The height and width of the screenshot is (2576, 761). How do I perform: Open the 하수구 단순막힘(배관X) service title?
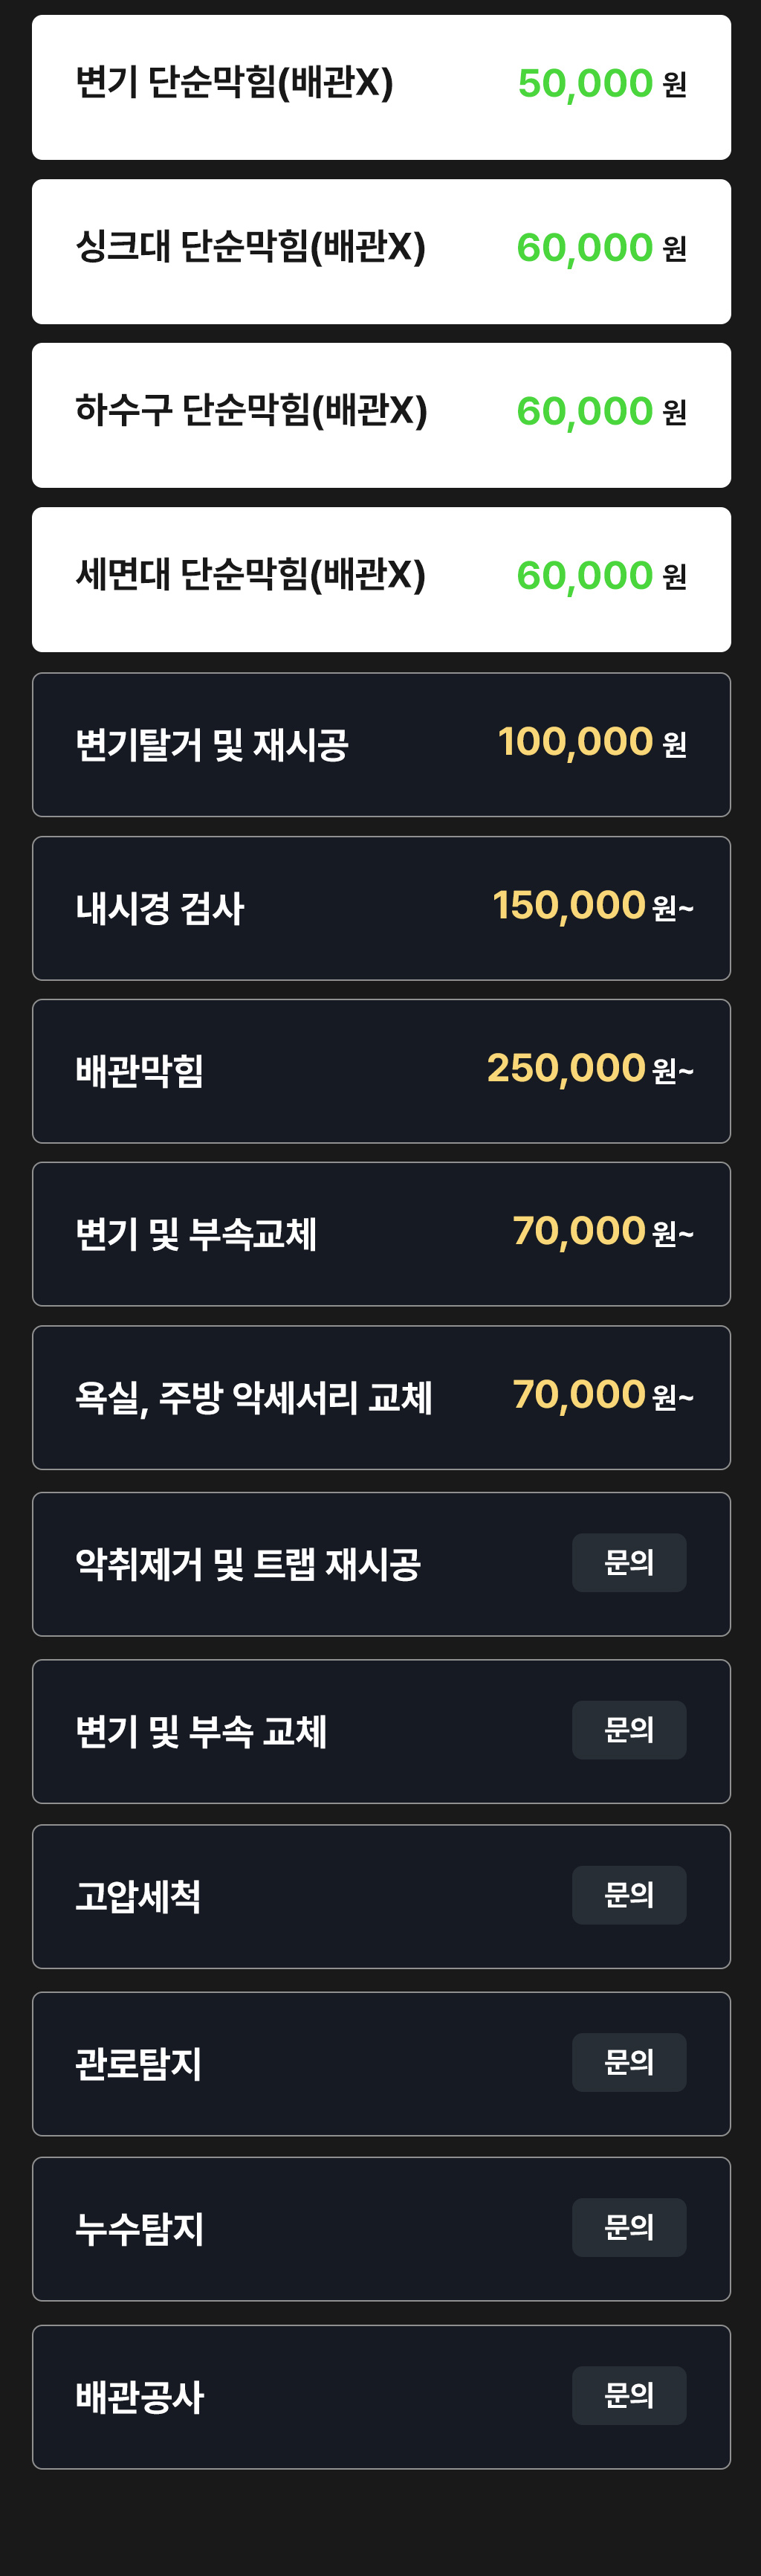click(251, 411)
